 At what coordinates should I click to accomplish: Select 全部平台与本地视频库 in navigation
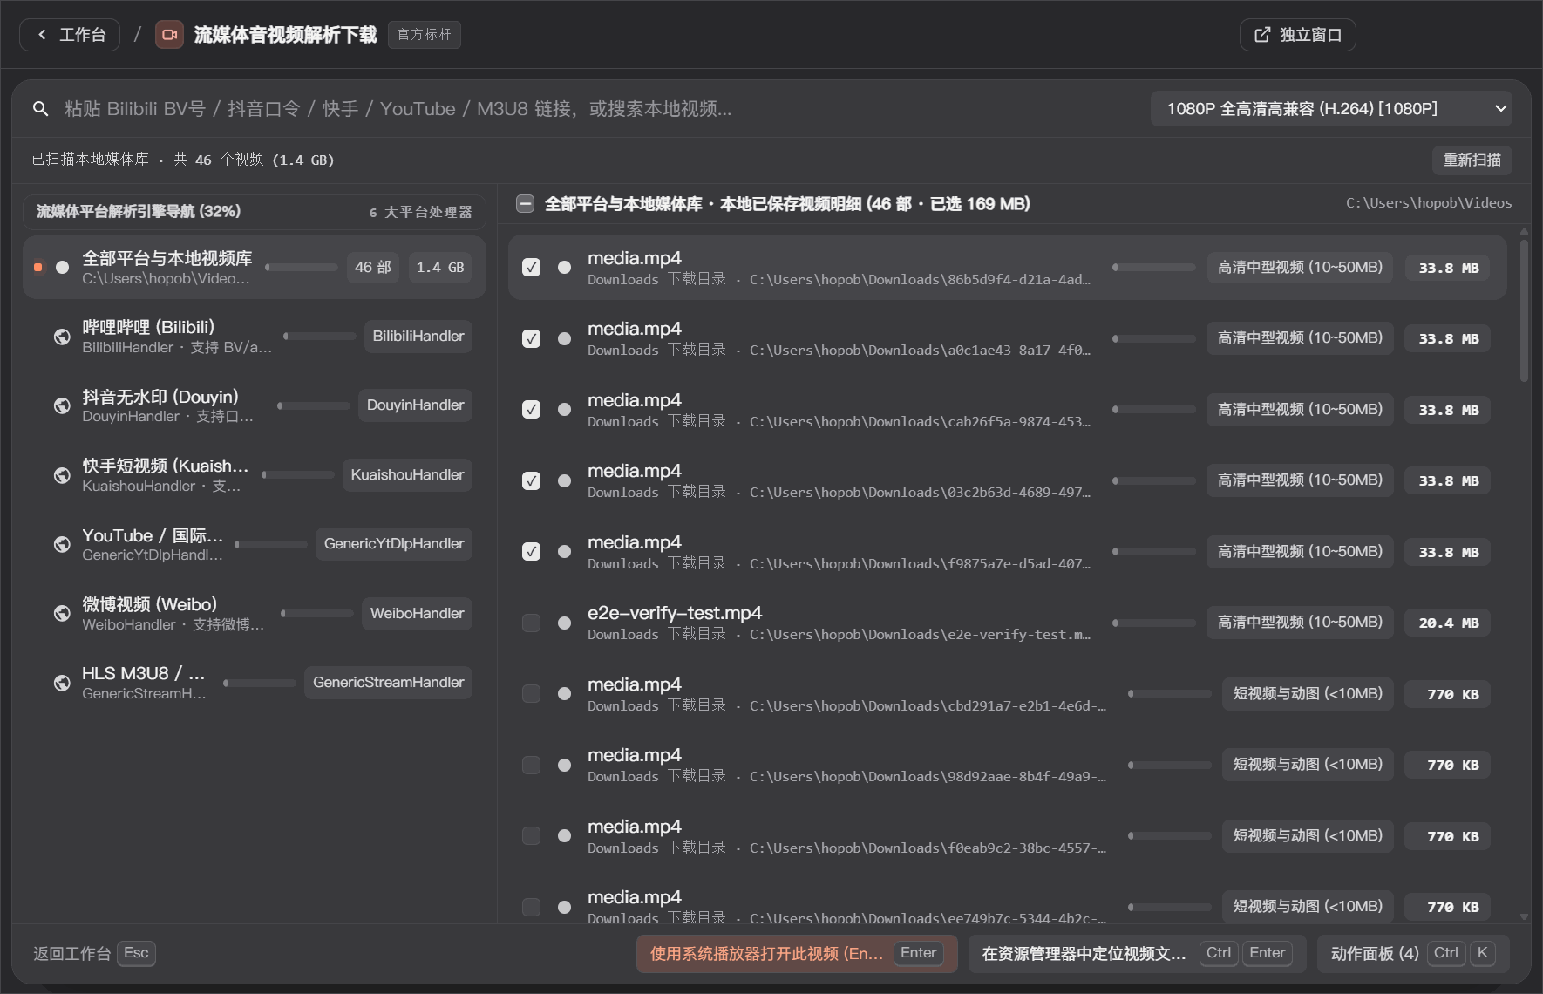[x=254, y=268]
